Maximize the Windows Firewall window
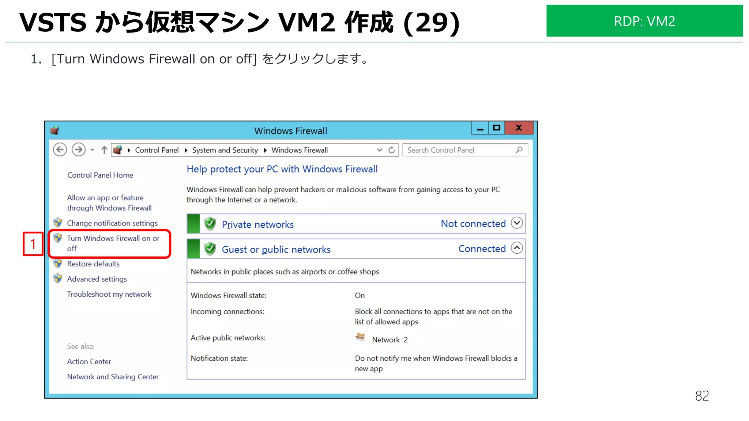 tap(497, 128)
